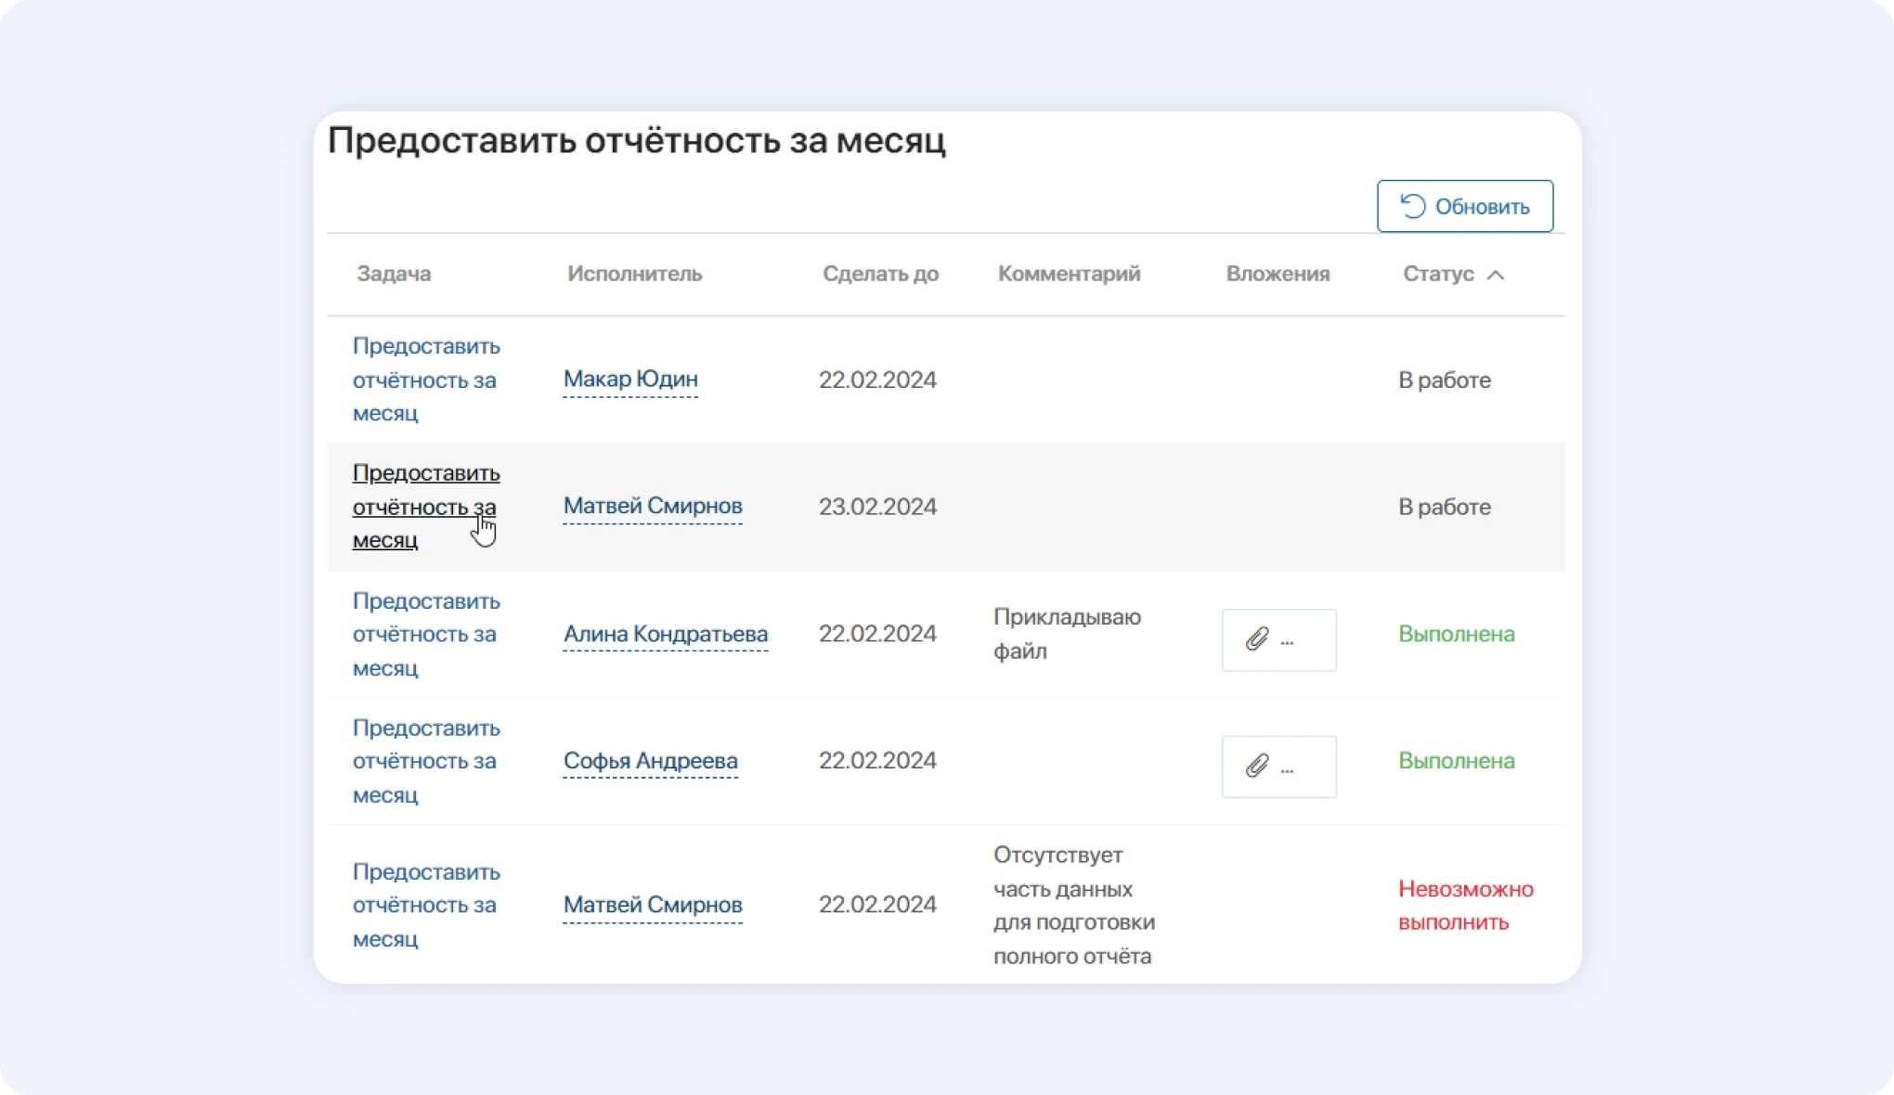
Task: Select executor Матвей Смирнов in the second row
Action: pyautogui.click(x=652, y=506)
